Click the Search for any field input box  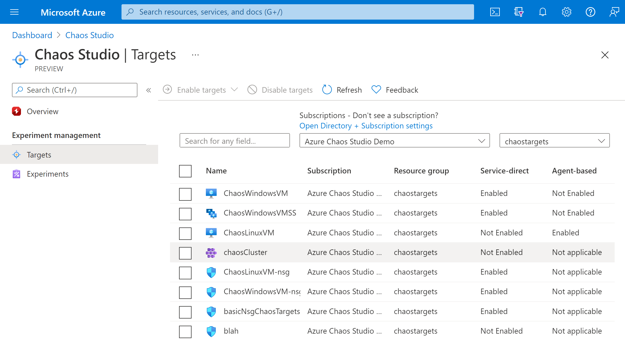[235, 141]
